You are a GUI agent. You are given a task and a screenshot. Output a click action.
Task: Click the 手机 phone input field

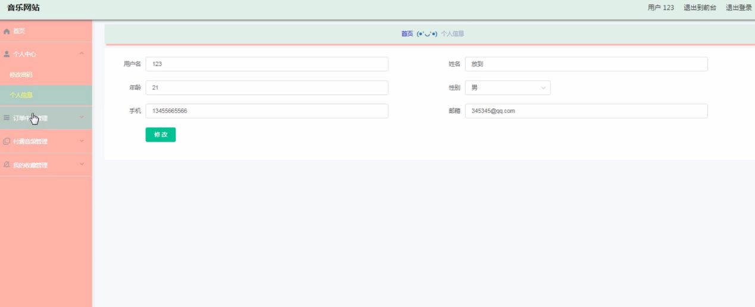(x=267, y=111)
